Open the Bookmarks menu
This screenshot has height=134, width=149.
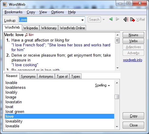13,12
